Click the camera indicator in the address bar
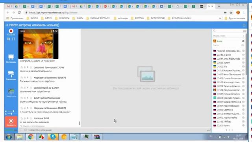This screenshot has width=252, height=142. (225, 13)
